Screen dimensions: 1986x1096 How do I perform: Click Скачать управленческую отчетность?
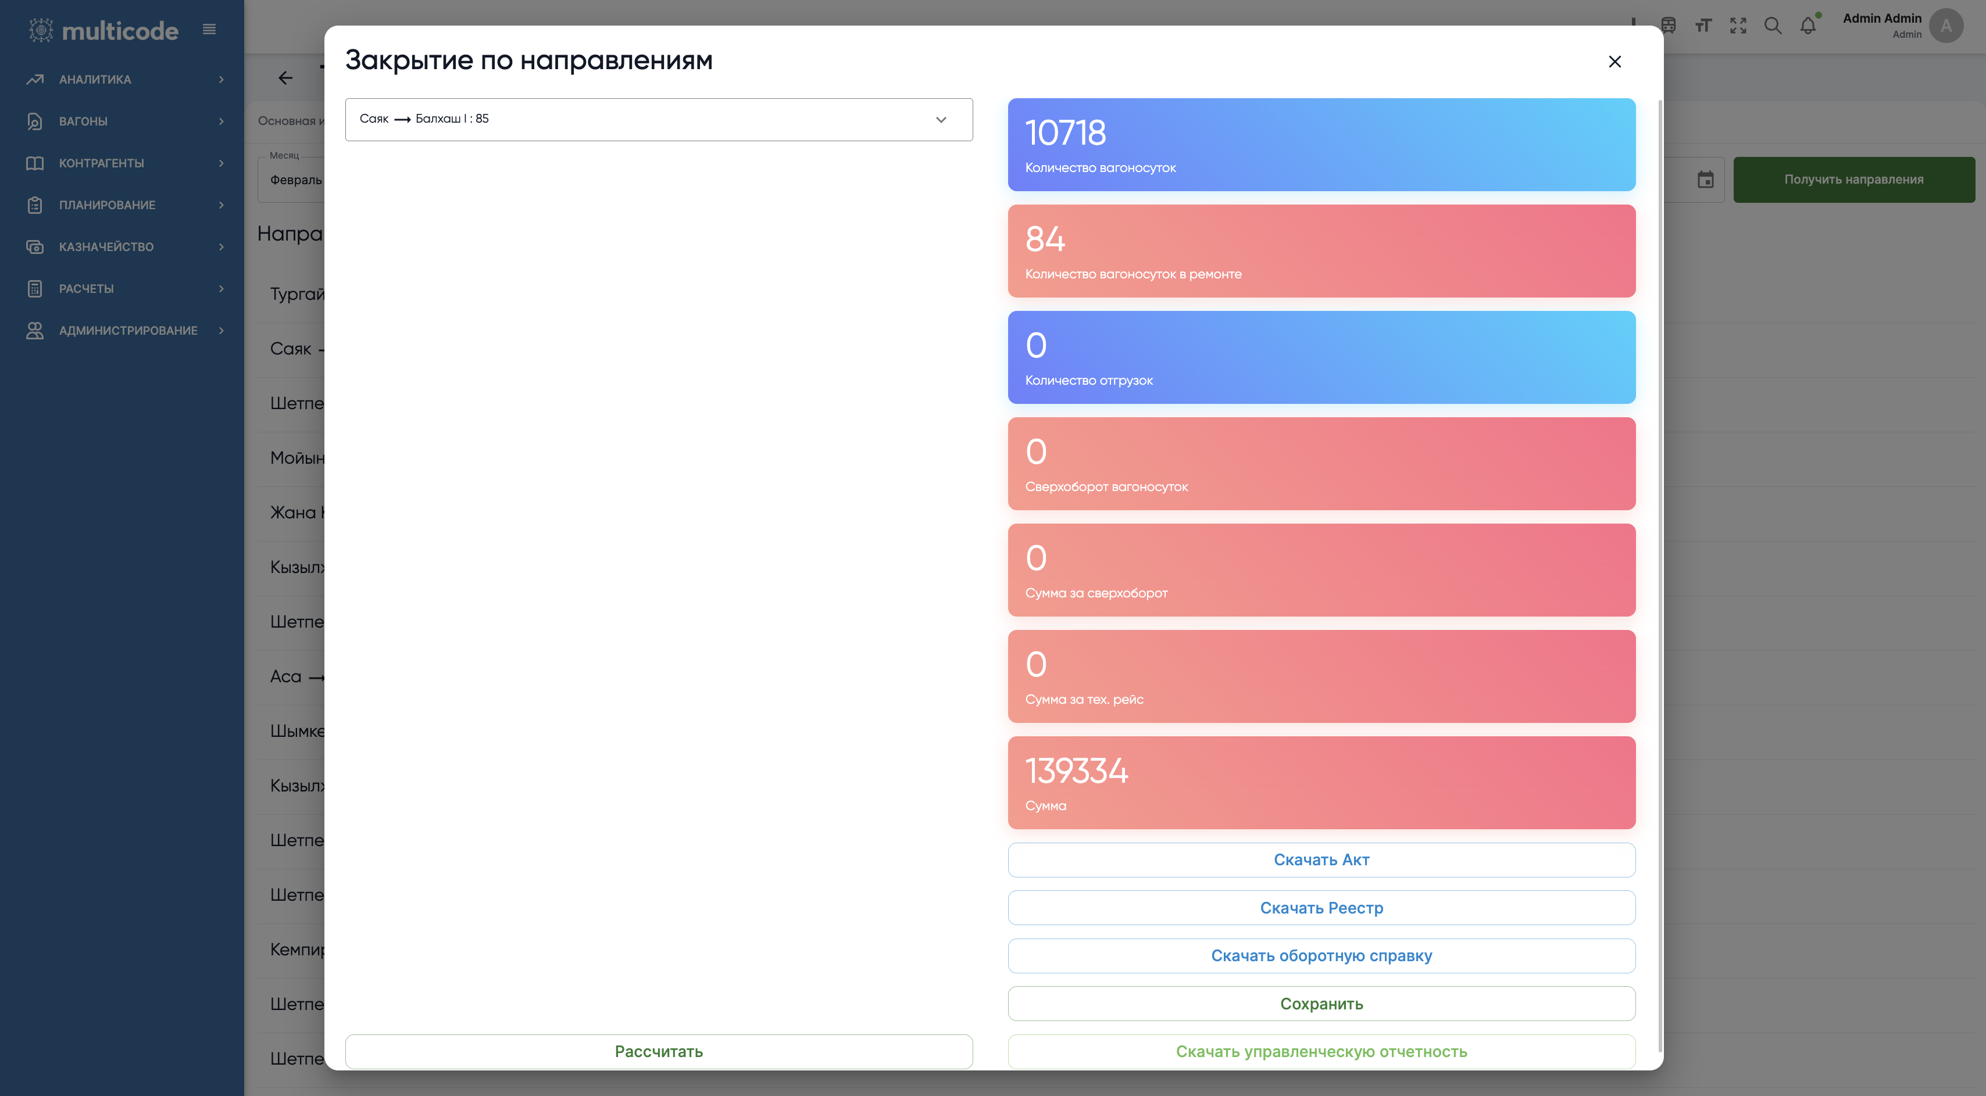[1321, 1051]
